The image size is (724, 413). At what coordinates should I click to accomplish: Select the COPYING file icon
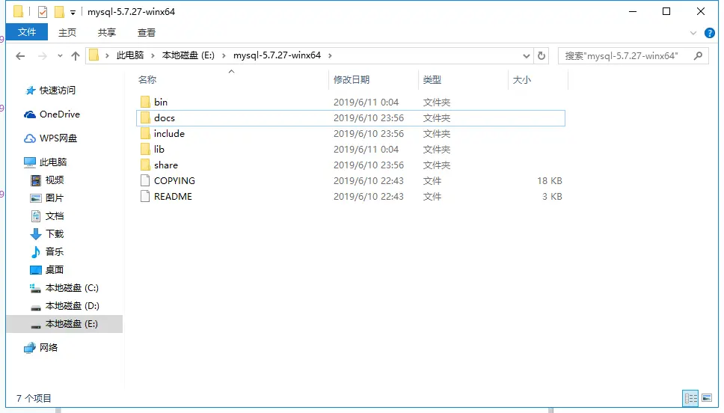[x=145, y=180]
